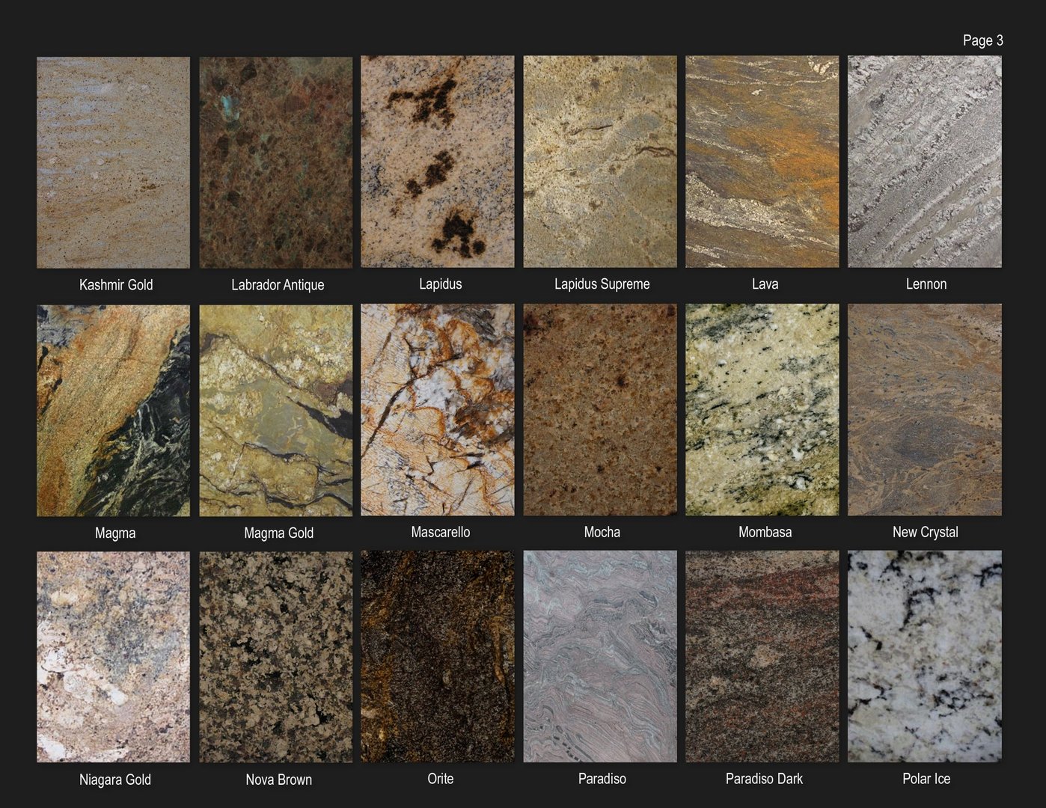Viewport: 1046px width, 808px height.
Task: Click the 'Niagara Gold' caption
Action: pos(115,780)
